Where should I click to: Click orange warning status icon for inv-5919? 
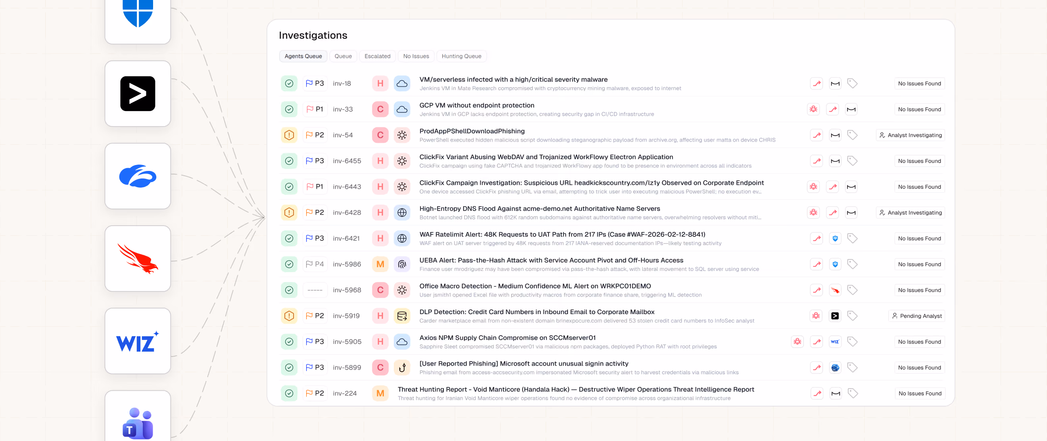289,315
